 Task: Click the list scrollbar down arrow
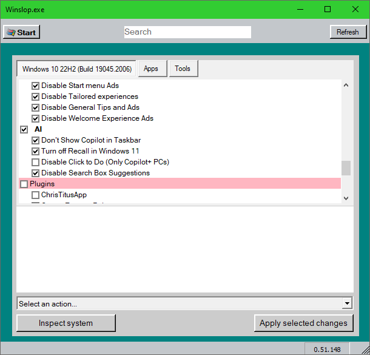(x=346, y=198)
